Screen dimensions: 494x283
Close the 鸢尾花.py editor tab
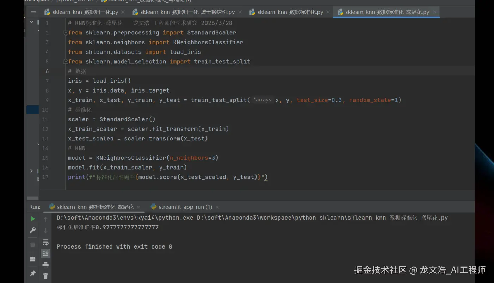pyautogui.click(x=434, y=12)
